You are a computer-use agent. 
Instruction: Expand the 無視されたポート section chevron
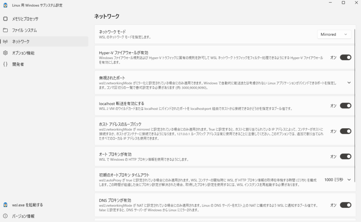349,82
